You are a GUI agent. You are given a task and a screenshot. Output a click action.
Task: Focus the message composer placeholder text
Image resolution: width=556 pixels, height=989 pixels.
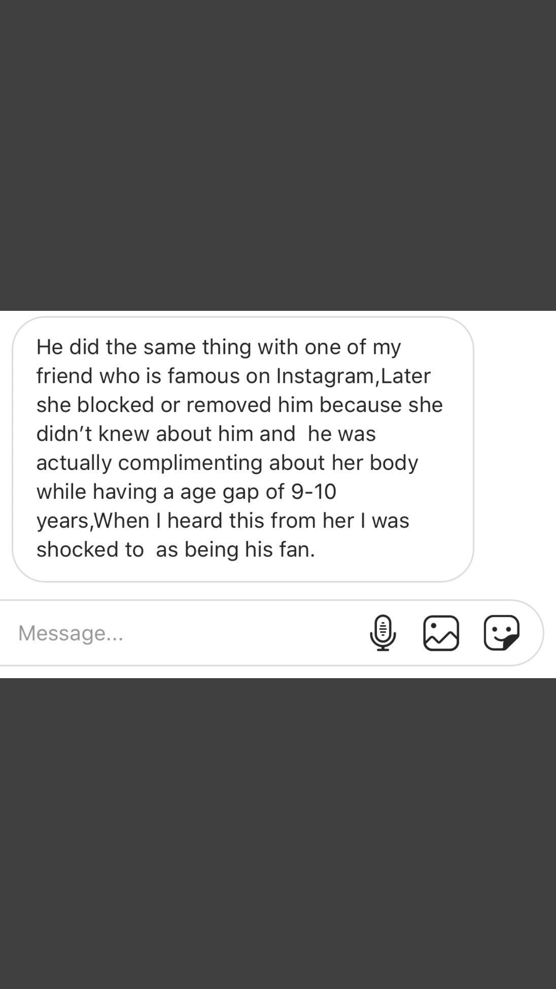tap(71, 633)
